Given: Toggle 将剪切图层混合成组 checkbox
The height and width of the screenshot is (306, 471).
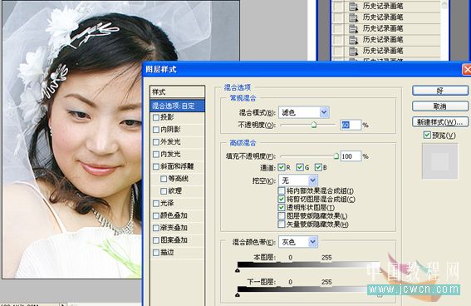Looking at the screenshot, I should tap(282, 199).
